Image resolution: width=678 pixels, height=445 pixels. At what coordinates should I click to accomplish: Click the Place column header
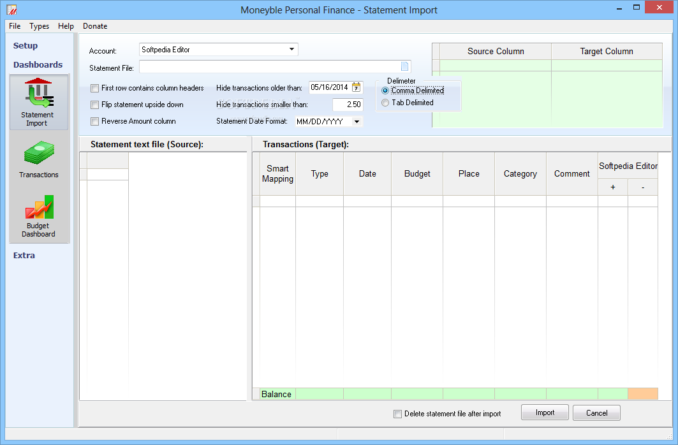(x=469, y=173)
